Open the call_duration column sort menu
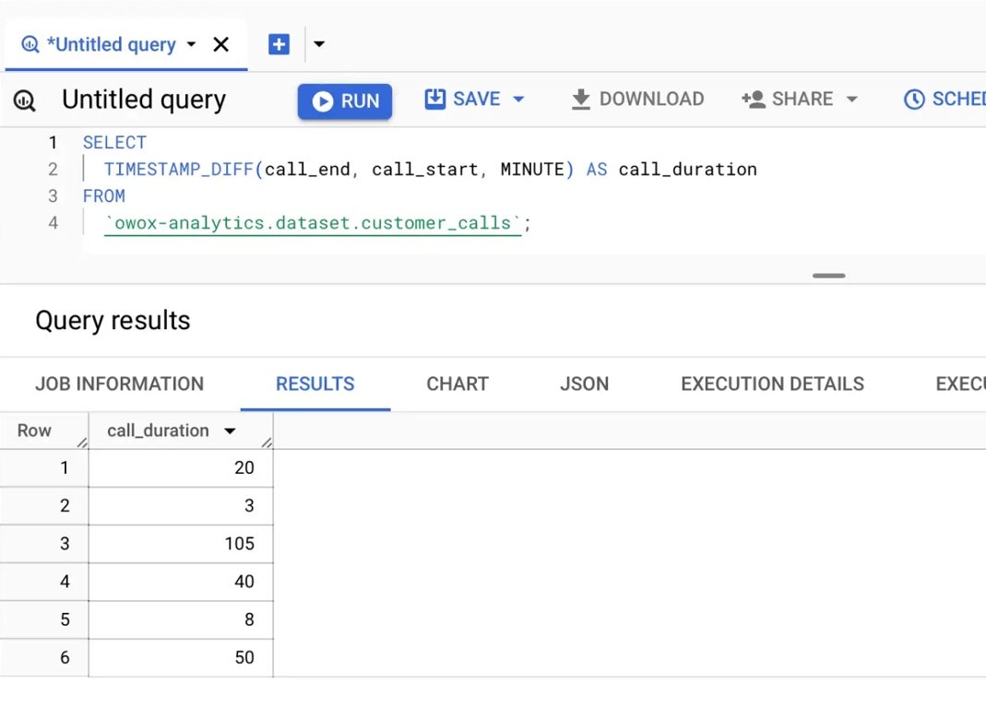The image size is (986, 708). coord(230,431)
